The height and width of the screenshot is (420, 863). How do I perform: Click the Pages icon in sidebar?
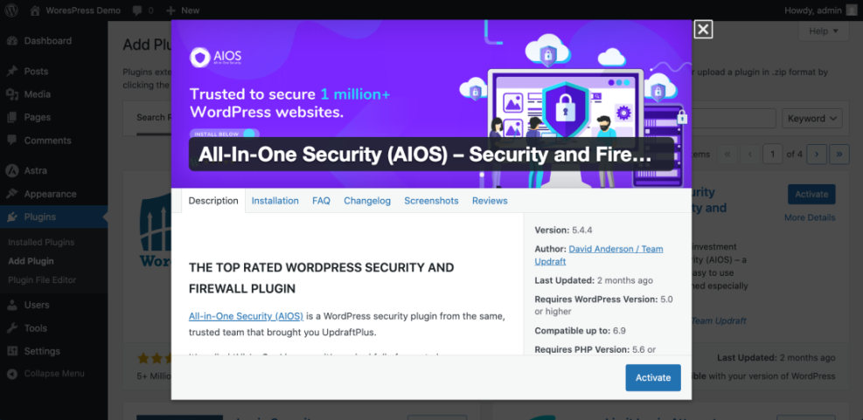12,118
